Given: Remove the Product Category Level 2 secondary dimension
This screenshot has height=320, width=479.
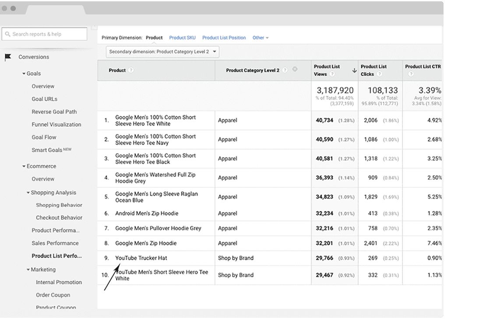Looking at the screenshot, I should tap(295, 69).
